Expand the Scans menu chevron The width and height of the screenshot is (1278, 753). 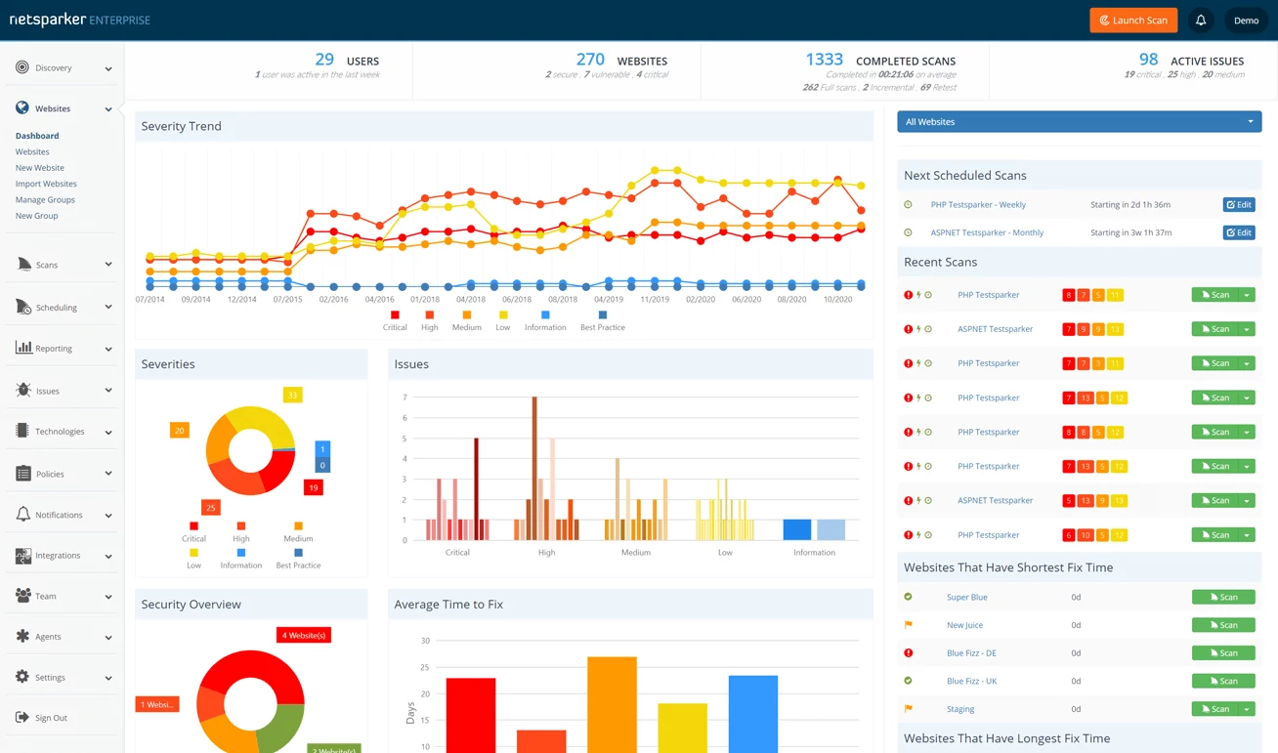pos(108,265)
